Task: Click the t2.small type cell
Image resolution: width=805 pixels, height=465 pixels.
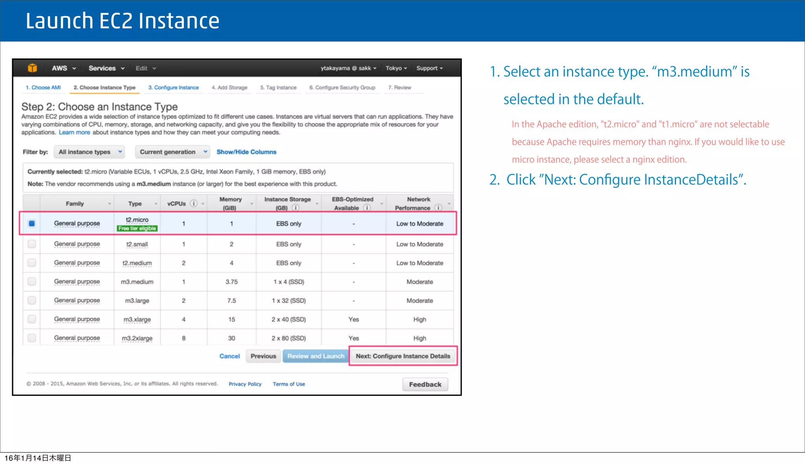Action: tap(137, 244)
